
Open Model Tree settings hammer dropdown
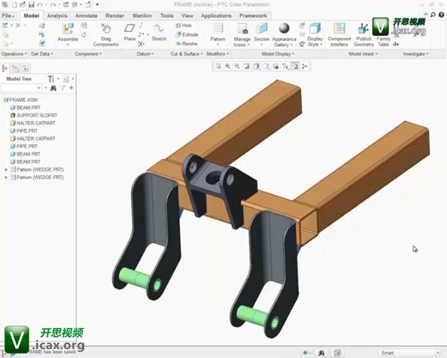53,78
